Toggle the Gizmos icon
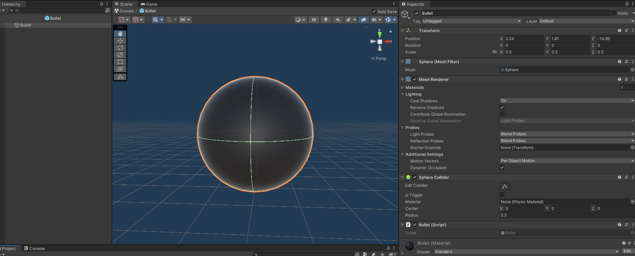 point(388,20)
